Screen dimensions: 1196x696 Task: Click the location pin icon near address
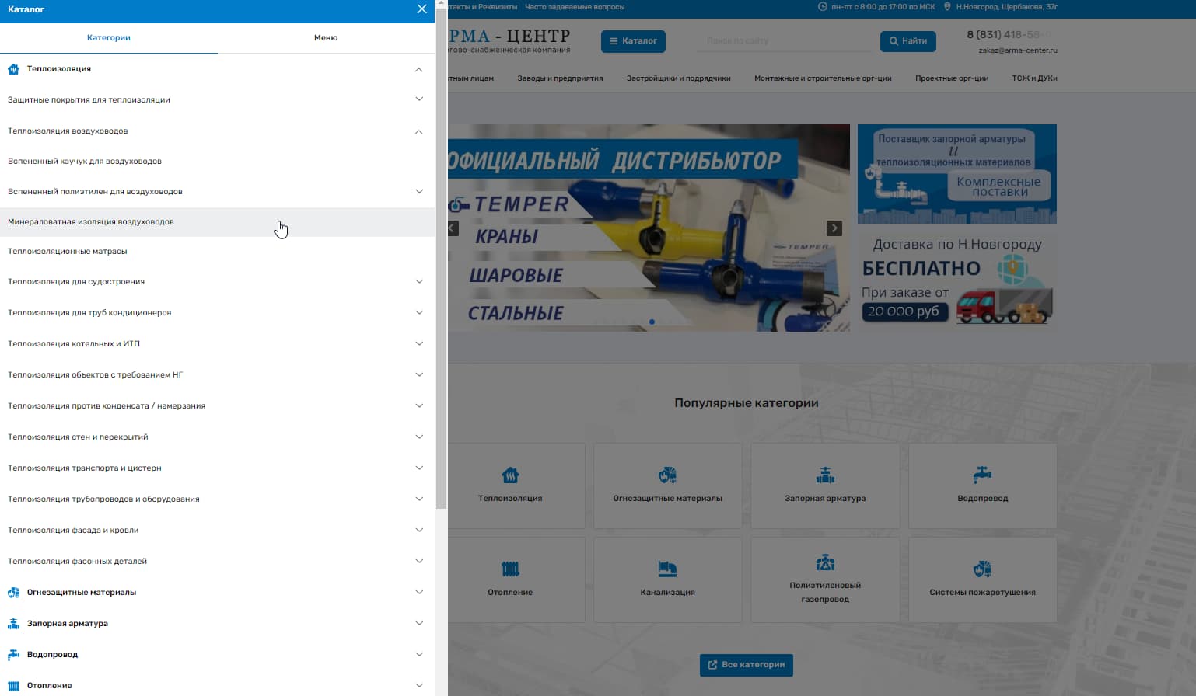point(947,7)
